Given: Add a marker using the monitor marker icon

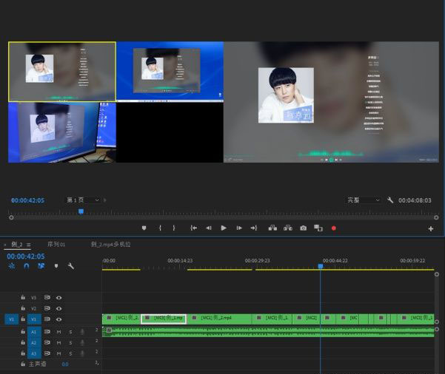Looking at the screenshot, I should 144,228.
